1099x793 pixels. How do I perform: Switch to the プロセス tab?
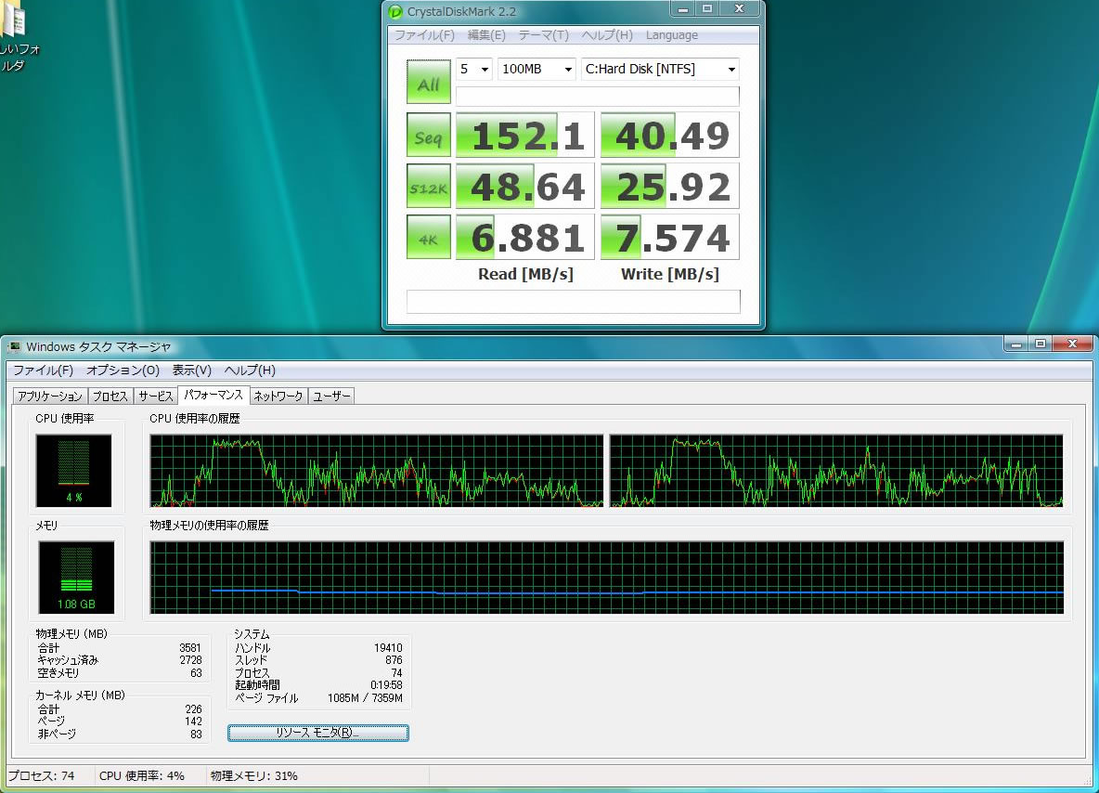point(110,396)
